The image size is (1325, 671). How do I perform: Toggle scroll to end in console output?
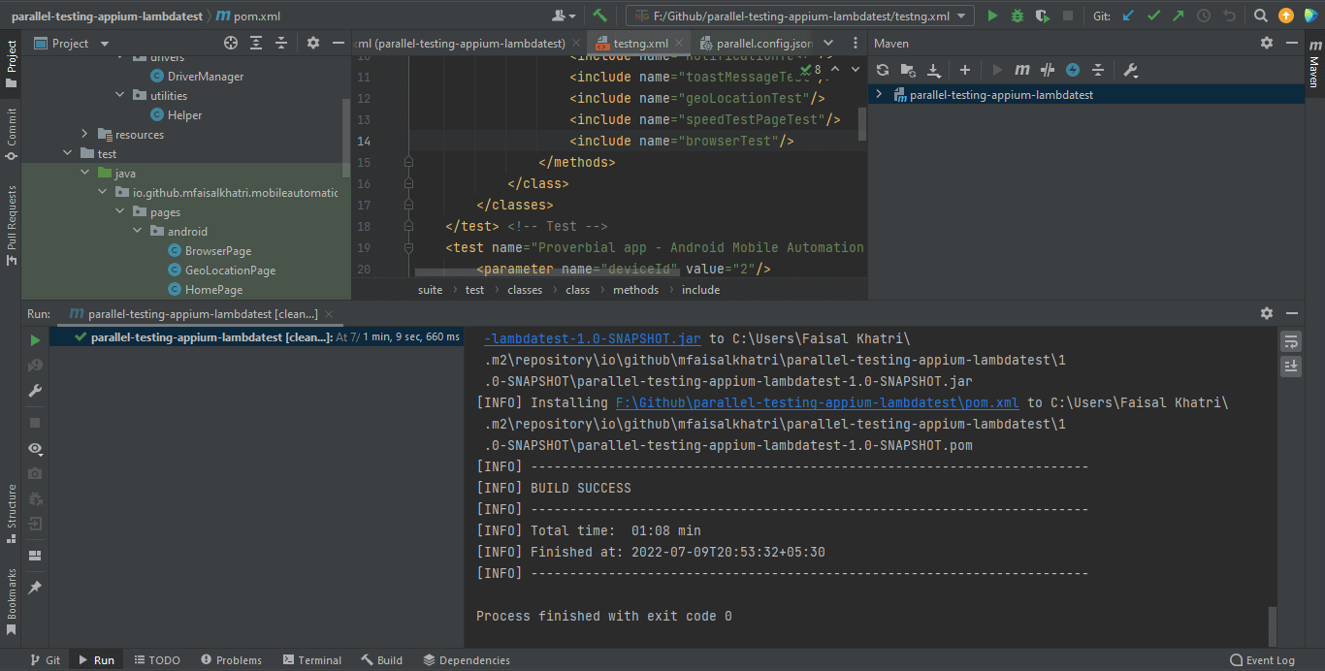pos(1292,367)
